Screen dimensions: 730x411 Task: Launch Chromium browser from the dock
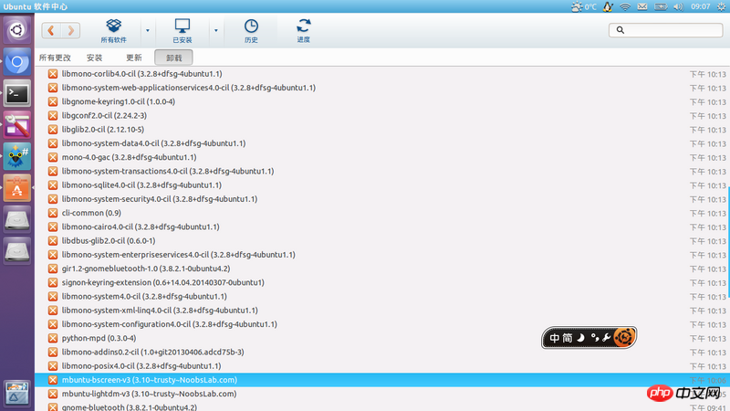click(16, 62)
